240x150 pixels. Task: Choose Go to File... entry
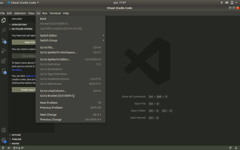(x=70, y=47)
